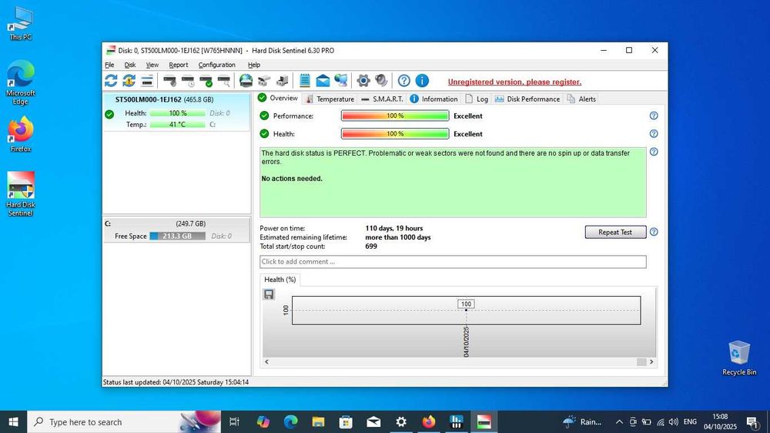The image size is (770, 433).
Task: Expand the system tray hidden icons chevron
Action: pyautogui.click(x=619, y=421)
